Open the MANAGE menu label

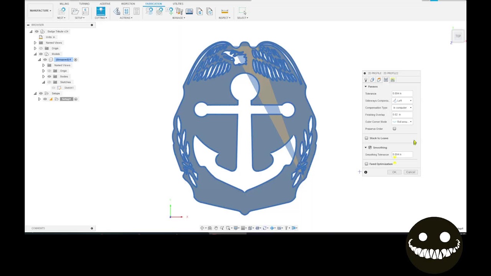point(178,18)
